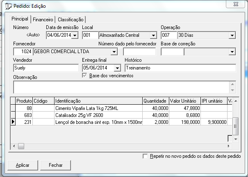Open the Base de correção dropdown
248x177 pixels.
(232, 52)
